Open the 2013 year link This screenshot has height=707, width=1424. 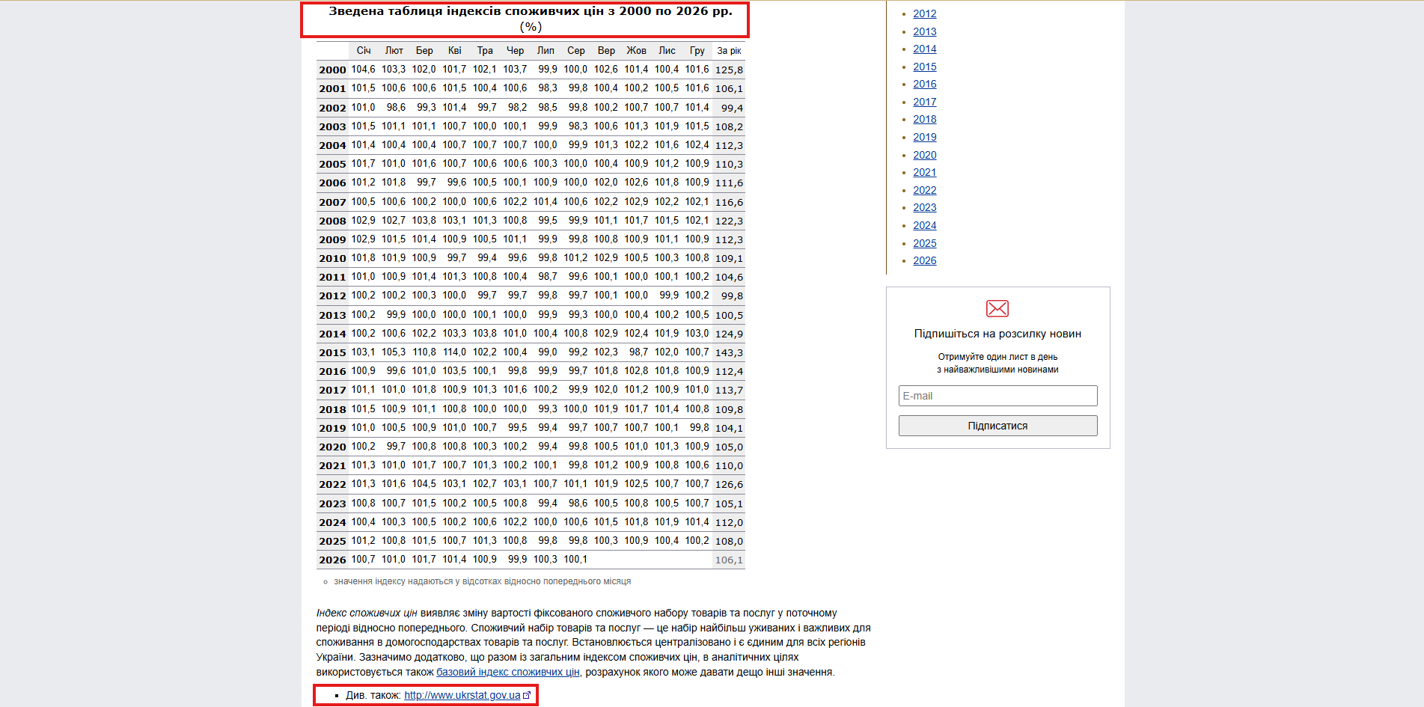pos(924,31)
